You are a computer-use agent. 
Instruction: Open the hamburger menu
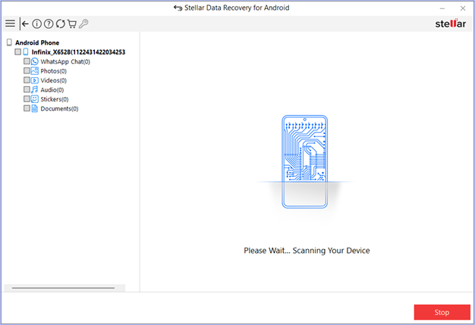click(10, 23)
